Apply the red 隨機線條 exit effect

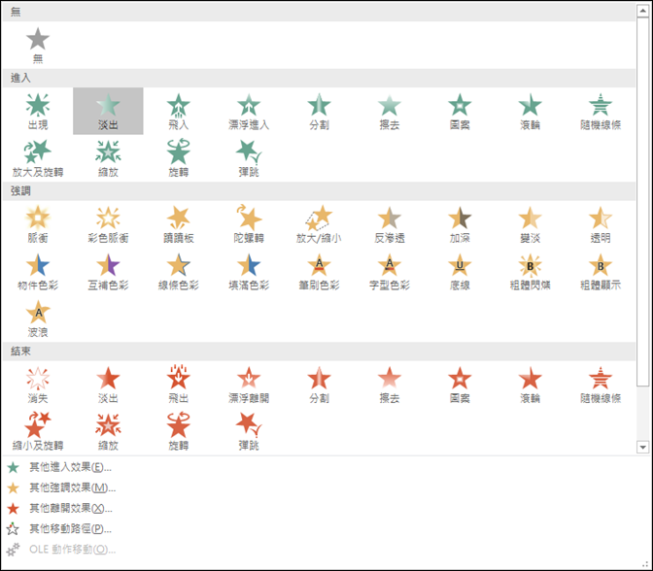pyautogui.click(x=601, y=385)
